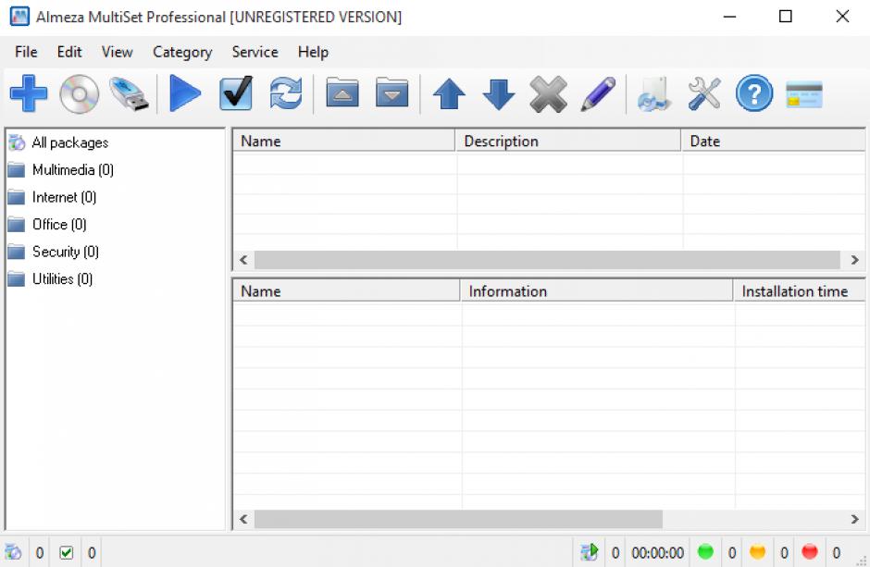Image resolution: width=870 pixels, height=567 pixels.
Task: Click the checkmark select-all toolbar icon
Action: pyautogui.click(x=236, y=92)
